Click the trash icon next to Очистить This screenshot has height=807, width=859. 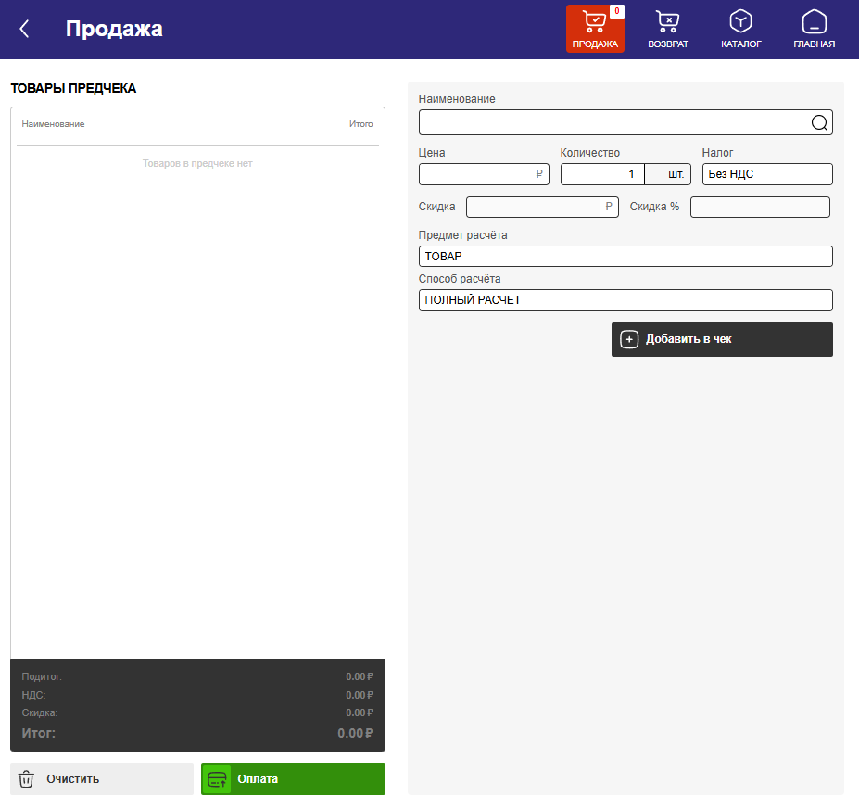click(27, 779)
